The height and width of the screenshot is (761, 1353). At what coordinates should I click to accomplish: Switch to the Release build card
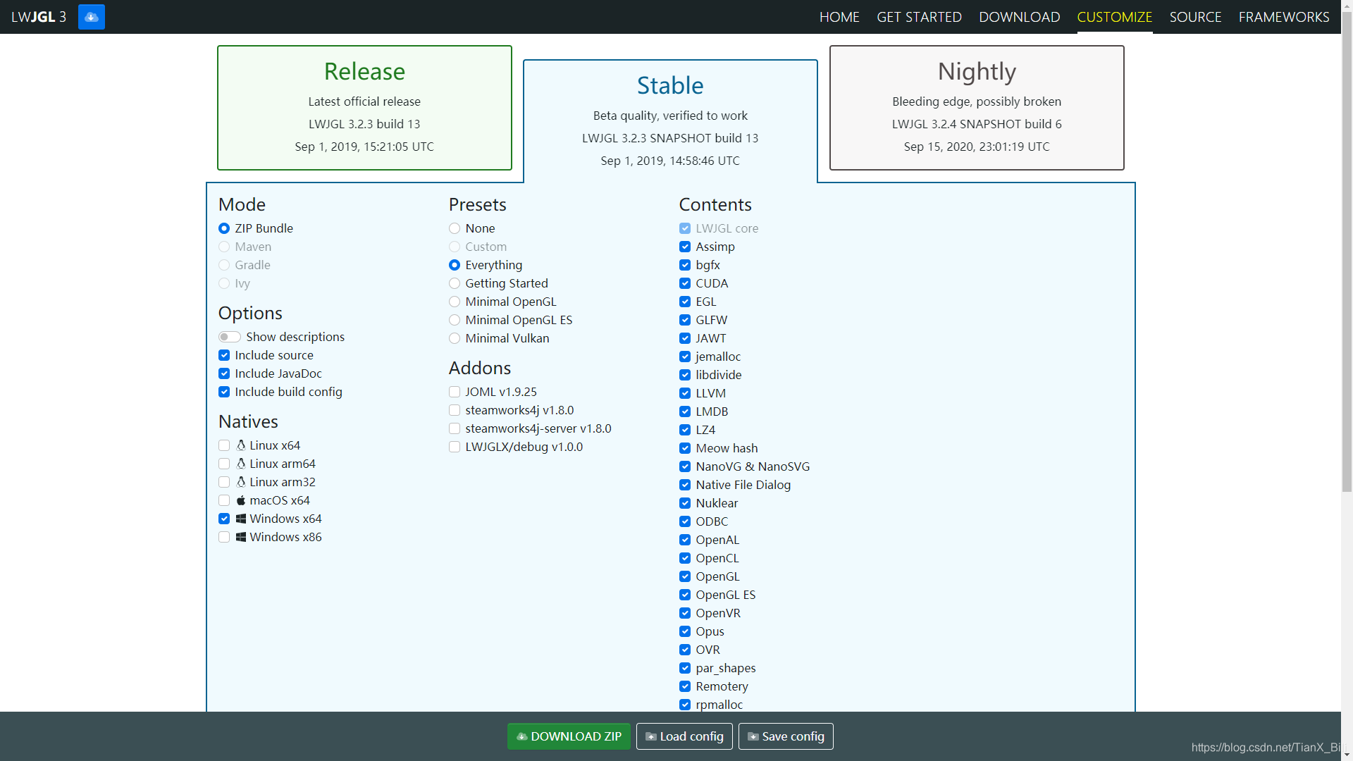pos(364,108)
